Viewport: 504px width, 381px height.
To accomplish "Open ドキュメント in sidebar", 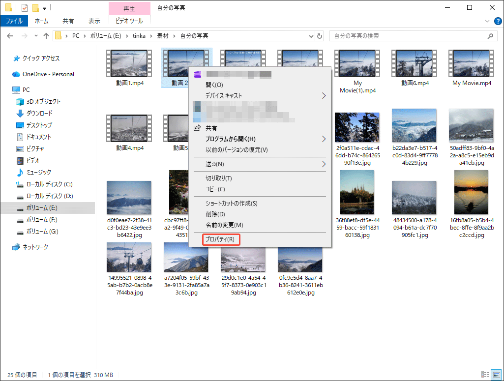I will (x=34, y=137).
